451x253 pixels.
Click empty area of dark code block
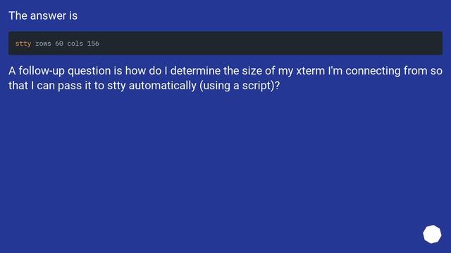pyautogui.click(x=271, y=44)
